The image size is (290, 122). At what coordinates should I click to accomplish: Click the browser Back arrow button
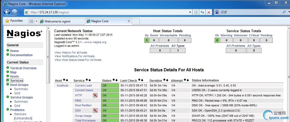pos(7,12)
